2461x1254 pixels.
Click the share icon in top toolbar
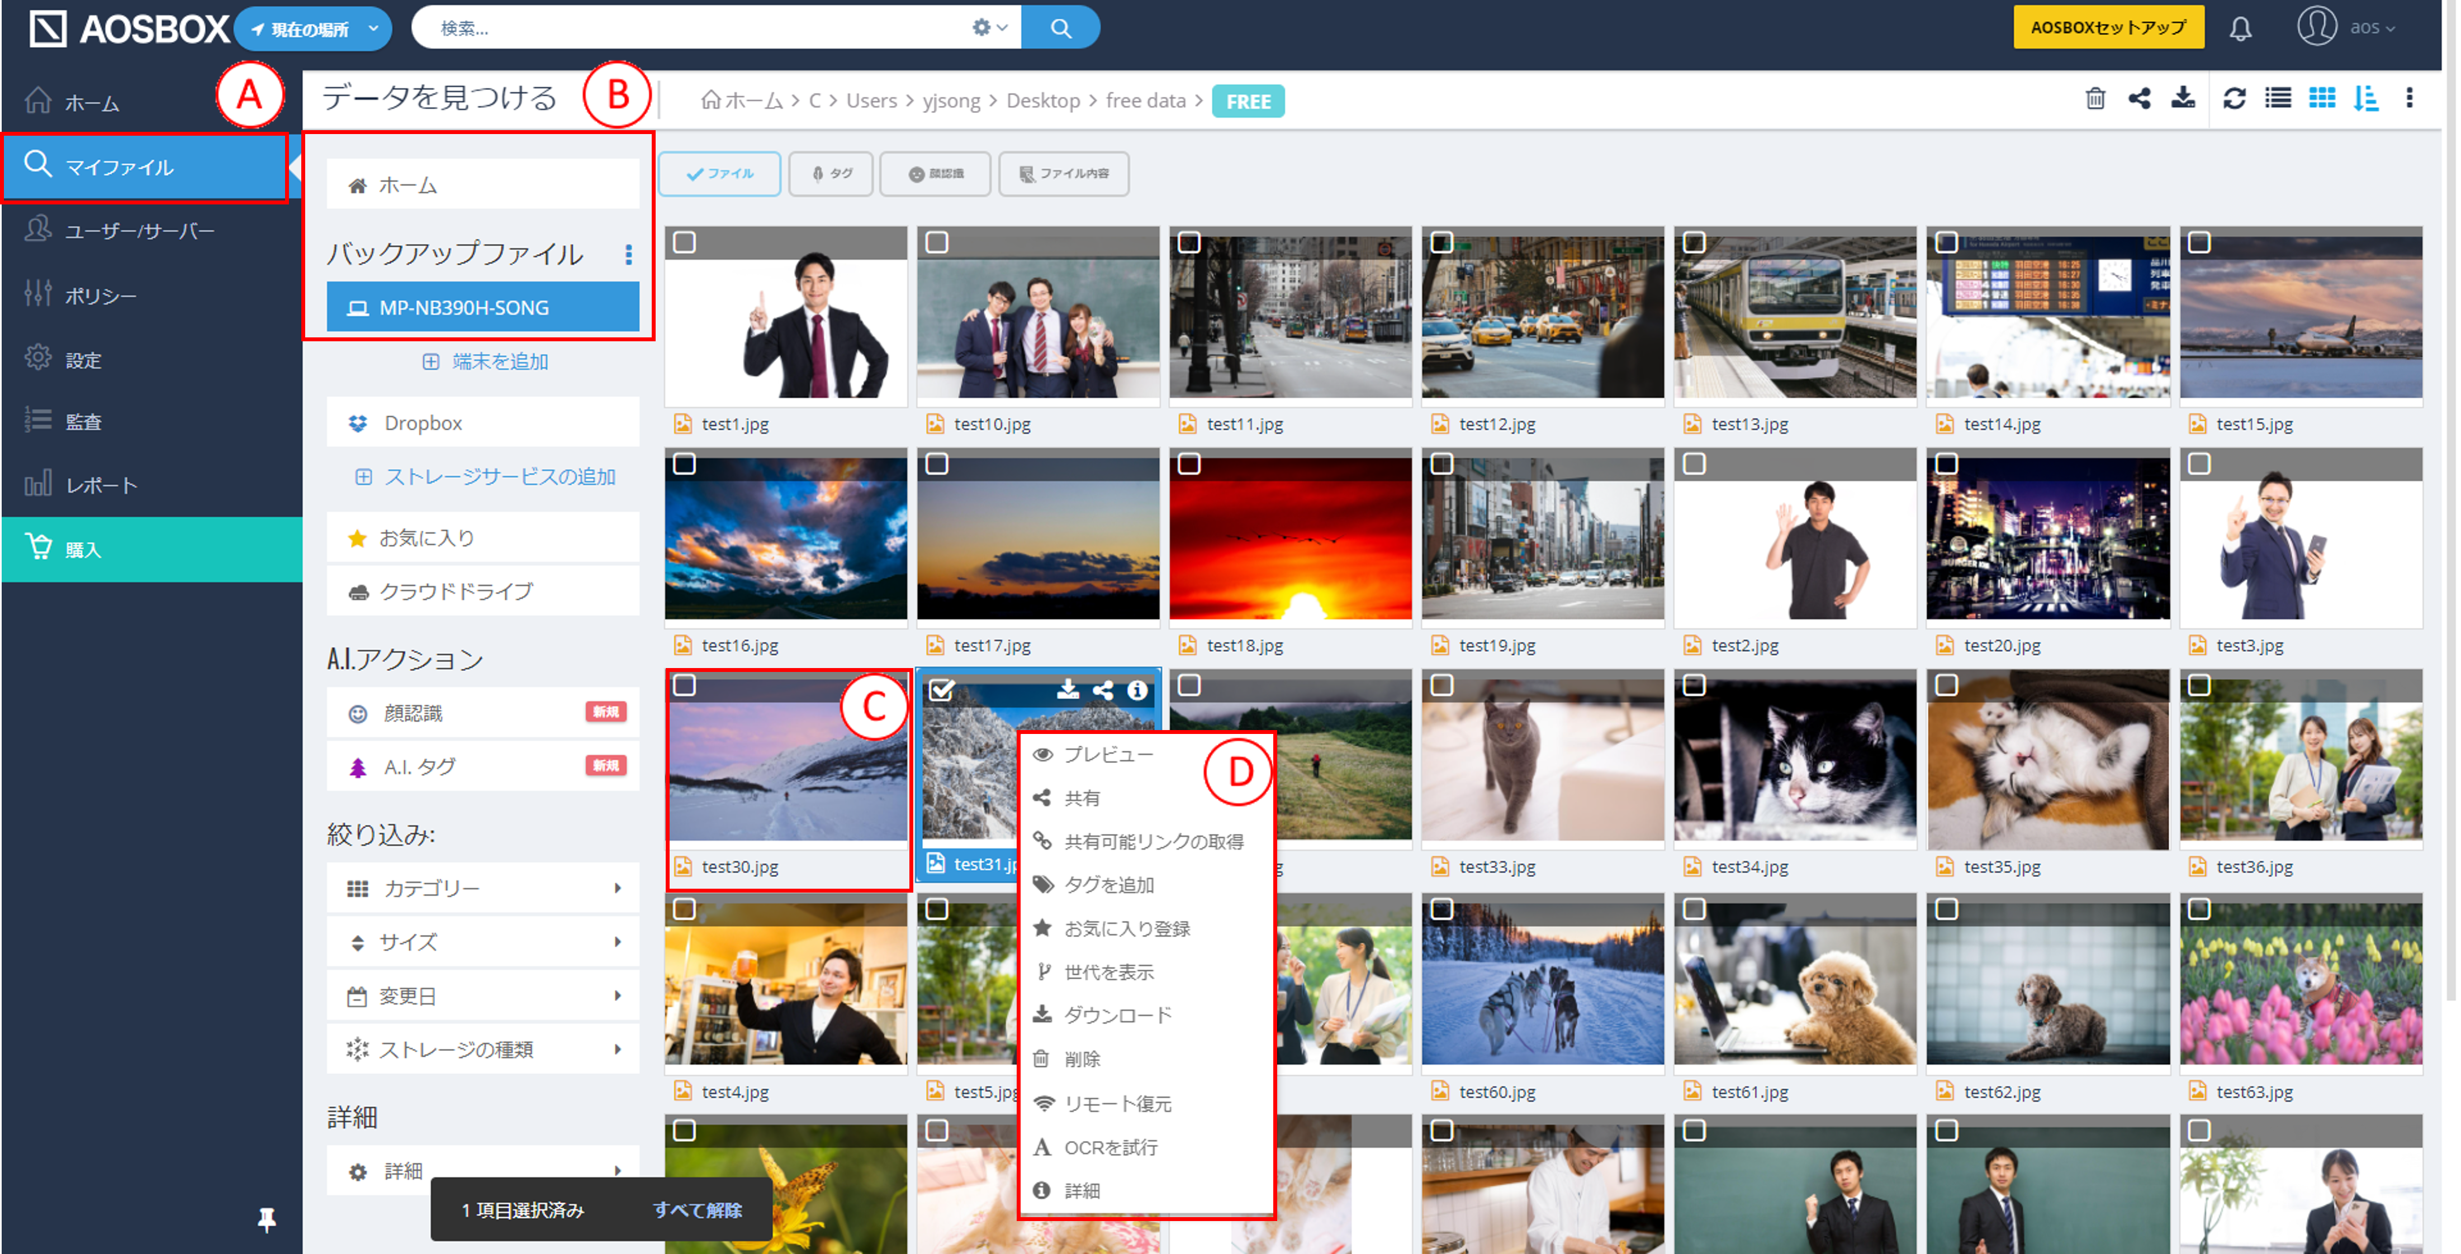pos(2139,98)
